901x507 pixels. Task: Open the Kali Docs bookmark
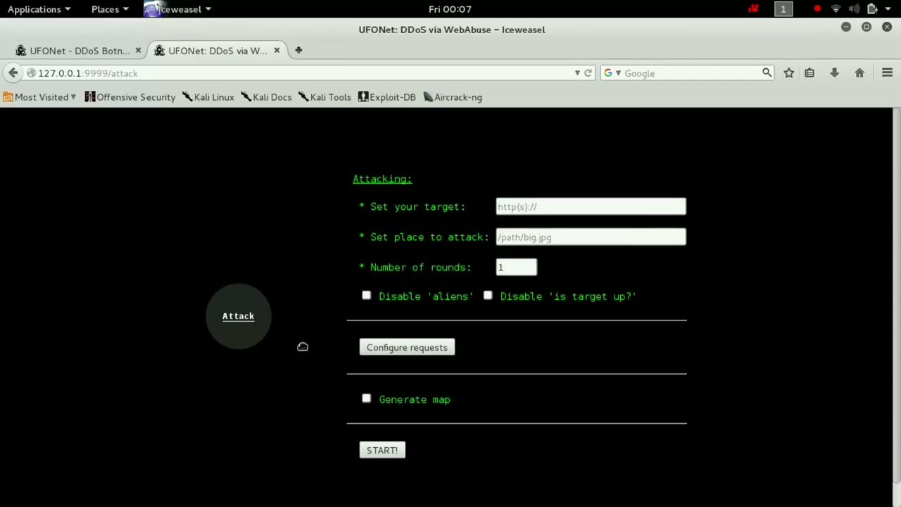pyautogui.click(x=266, y=97)
